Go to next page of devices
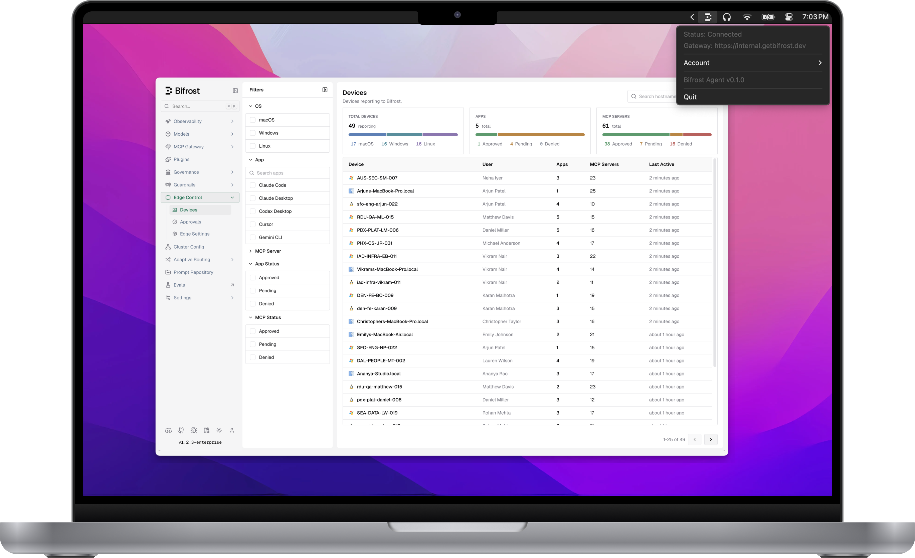 point(711,439)
